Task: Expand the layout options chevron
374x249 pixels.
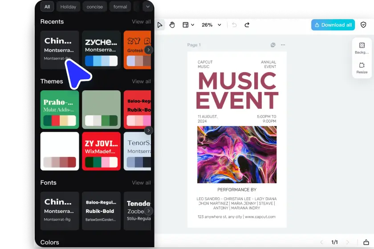Action: 192,25
